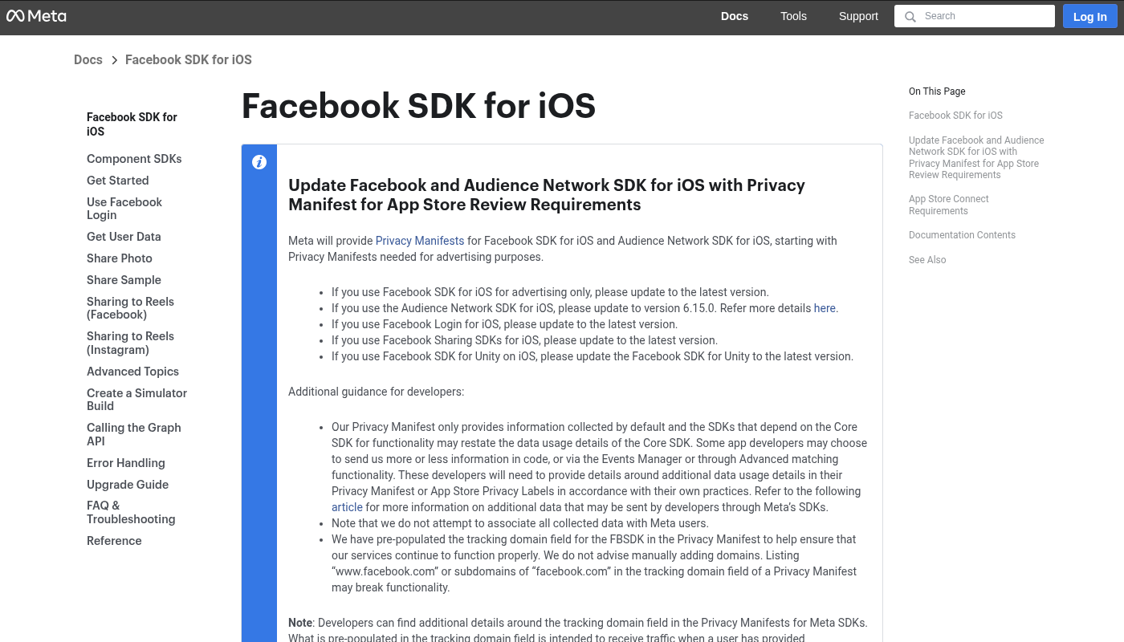The height and width of the screenshot is (642, 1124).
Task: Go to Docs in the breadcrumb
Action: coord(88,60)
